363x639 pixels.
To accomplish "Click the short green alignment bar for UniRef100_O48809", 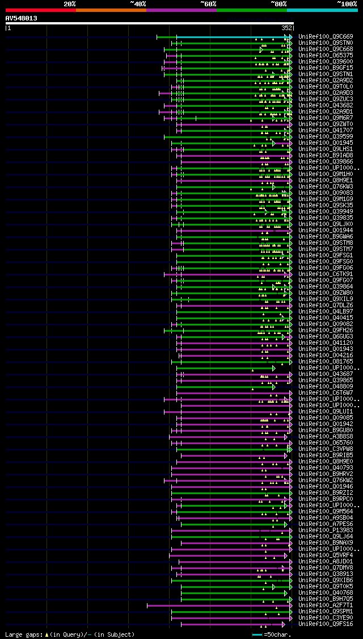I will pyautogui.click(x=225, y=387).
